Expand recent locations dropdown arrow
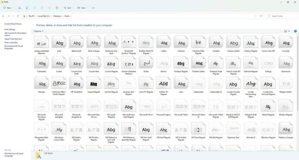This screenshot has height=160, width=299. (13, 16)
